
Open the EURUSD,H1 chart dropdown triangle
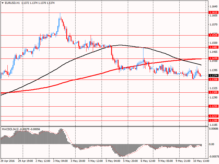click(x=2, y=3)
